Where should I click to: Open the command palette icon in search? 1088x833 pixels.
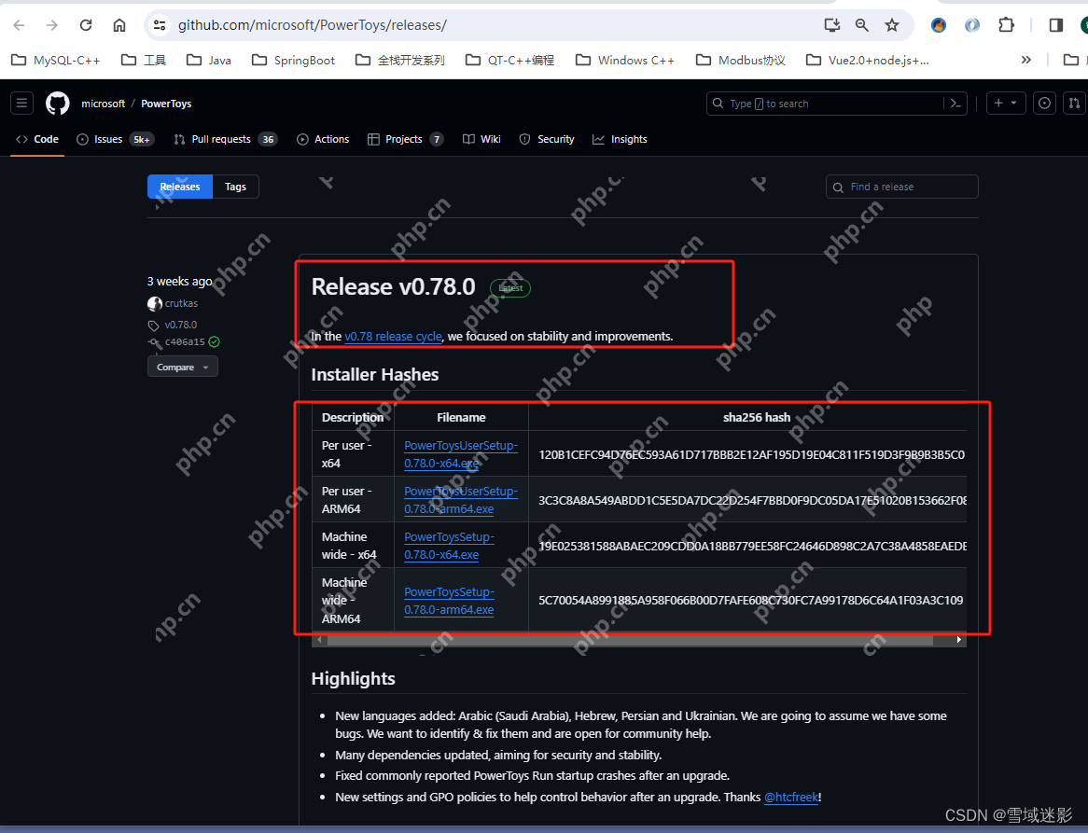pos(955,104)
